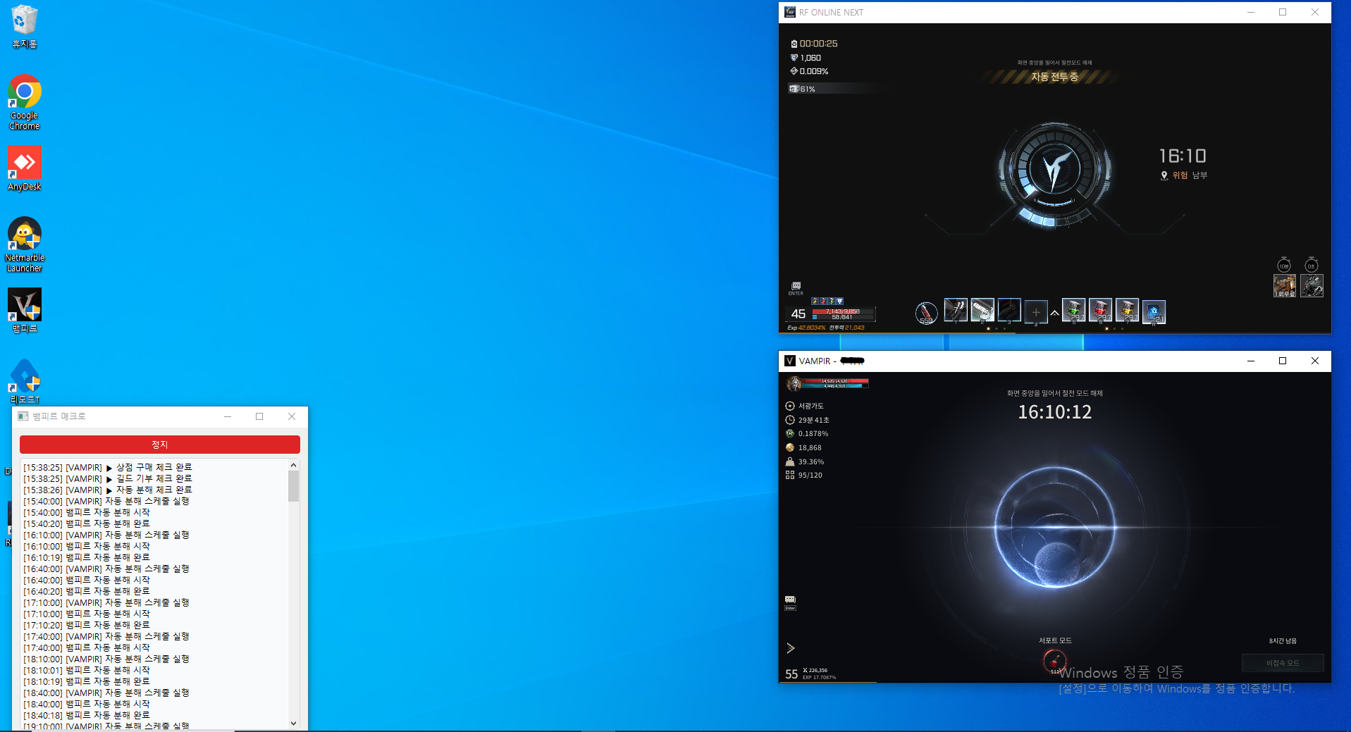The width and height of the screenshot is (1351, 732).
Task: Click the location marker icon beside 서광가도
Action: [x=789, y=405]
